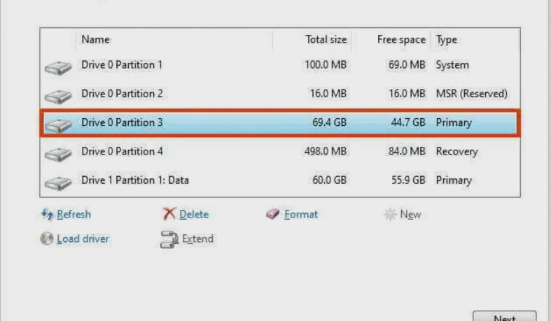Click the Free space column header
This screenshot has width=551, height=321.
(400, 40)
